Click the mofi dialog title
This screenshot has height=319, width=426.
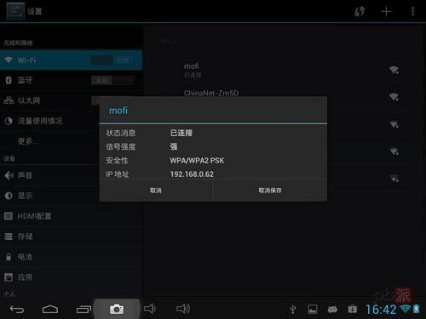coord(118,111)
